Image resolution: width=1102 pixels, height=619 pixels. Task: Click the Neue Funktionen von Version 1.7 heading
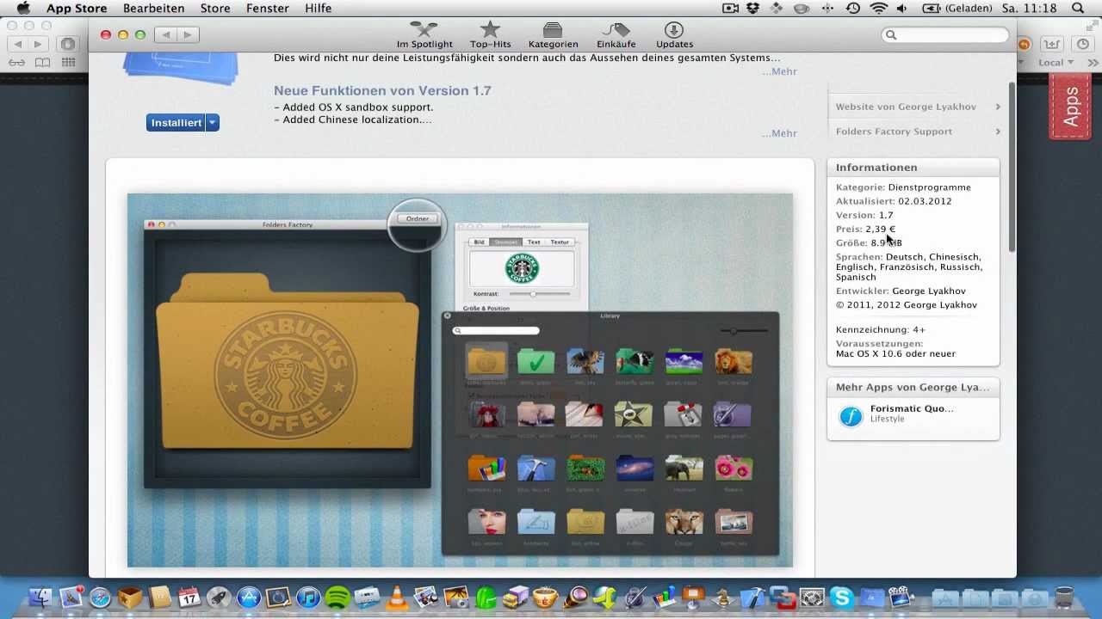(382, 90)
